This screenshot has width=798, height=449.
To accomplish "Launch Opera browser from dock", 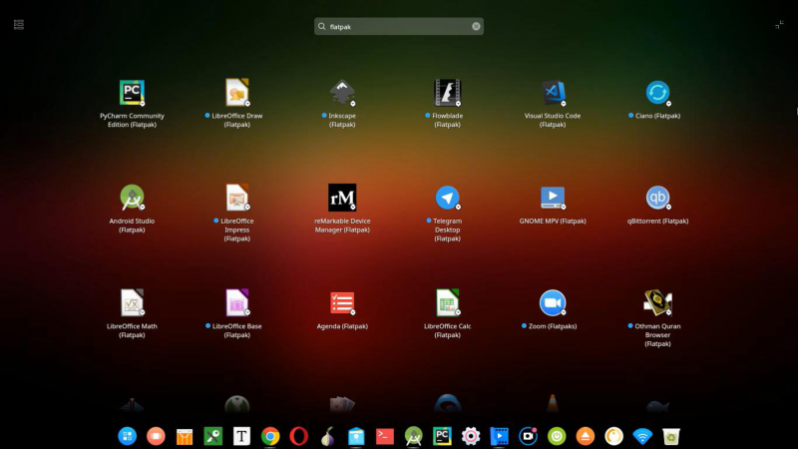I will pyautogui.click(x=298, y=436).
